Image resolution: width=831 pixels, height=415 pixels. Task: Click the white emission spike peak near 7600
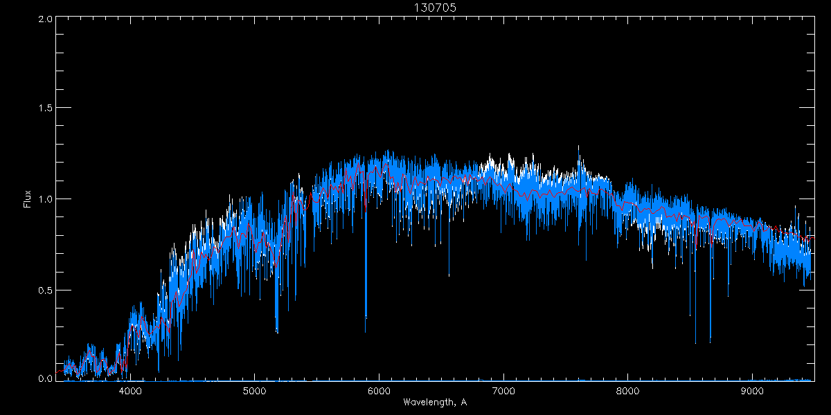(x=579, y=146)
